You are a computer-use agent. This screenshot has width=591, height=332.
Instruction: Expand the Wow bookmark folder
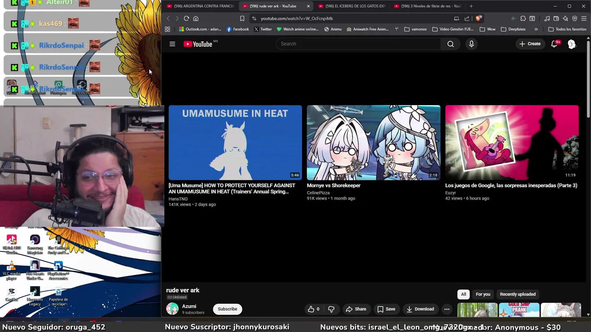[488, 29]
